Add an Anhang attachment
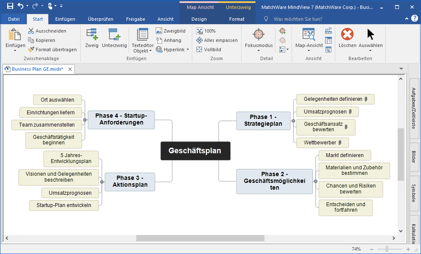The width and height of the screenshot is (421, 254). pos(168,40)
